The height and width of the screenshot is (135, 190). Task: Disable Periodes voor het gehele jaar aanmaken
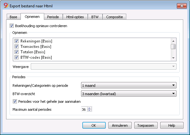tap(15, 101)
